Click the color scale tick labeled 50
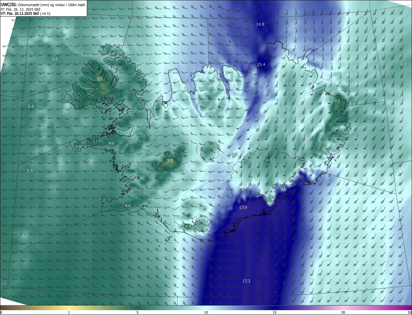Image resolution: width=412 pixels, height=315 pixels. (x=409, y=312)
